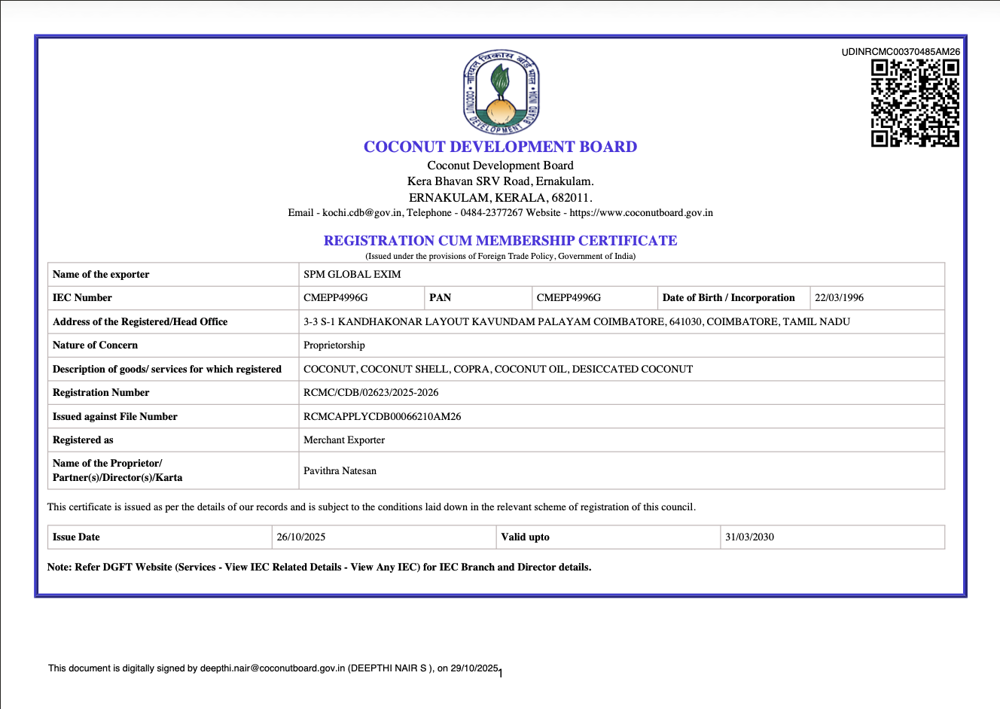Click the Valid upto date 31/03/2030
This screenshot has height=709, width=1000.
tap(749, 537)
